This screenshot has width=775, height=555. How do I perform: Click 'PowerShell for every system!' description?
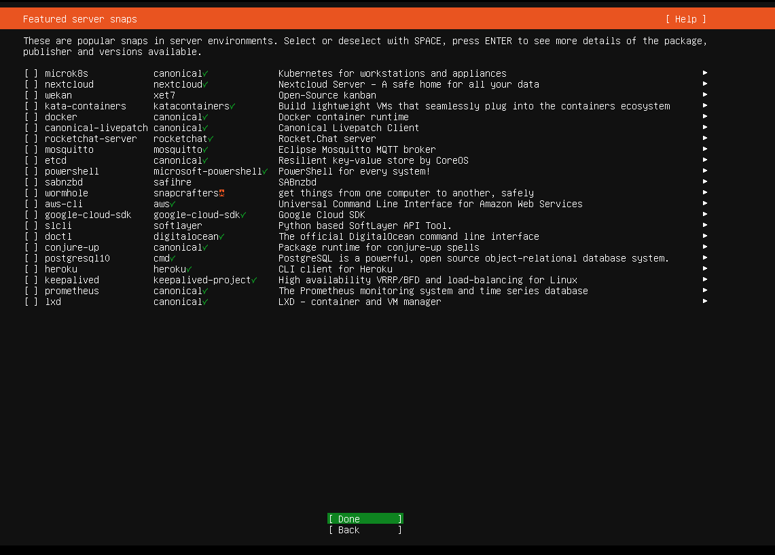(x=355, y=171)
